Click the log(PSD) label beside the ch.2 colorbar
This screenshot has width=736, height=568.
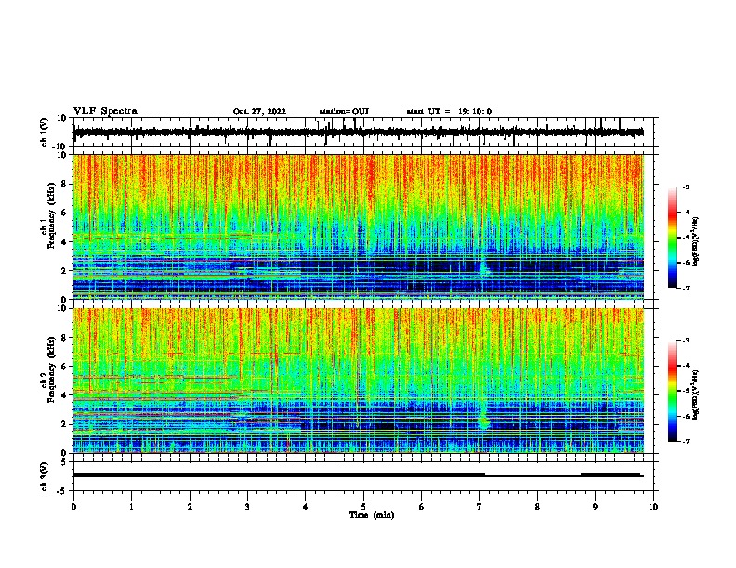pos(696,394)
